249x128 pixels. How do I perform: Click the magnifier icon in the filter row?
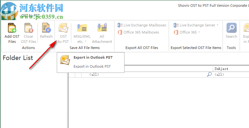tap(209, 74)
